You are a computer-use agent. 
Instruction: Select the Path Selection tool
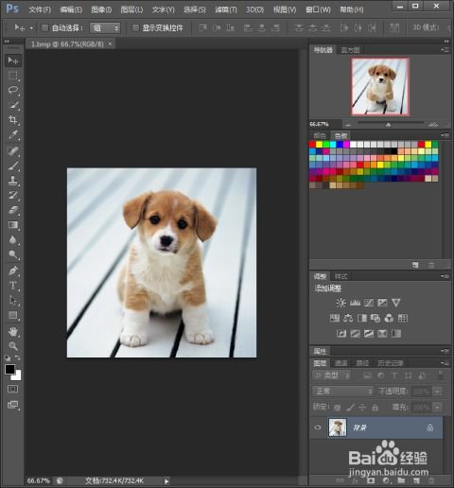13,300
